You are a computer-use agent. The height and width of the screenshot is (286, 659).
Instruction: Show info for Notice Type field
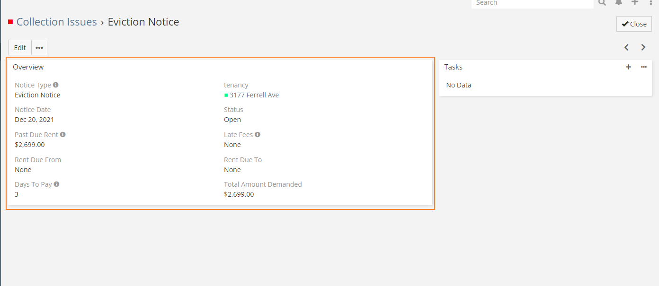point(56,85)
